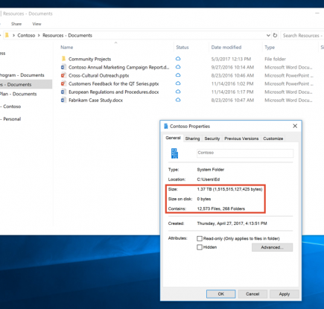Enable the Hidden attribute checkbox

(x=200, y=247)
